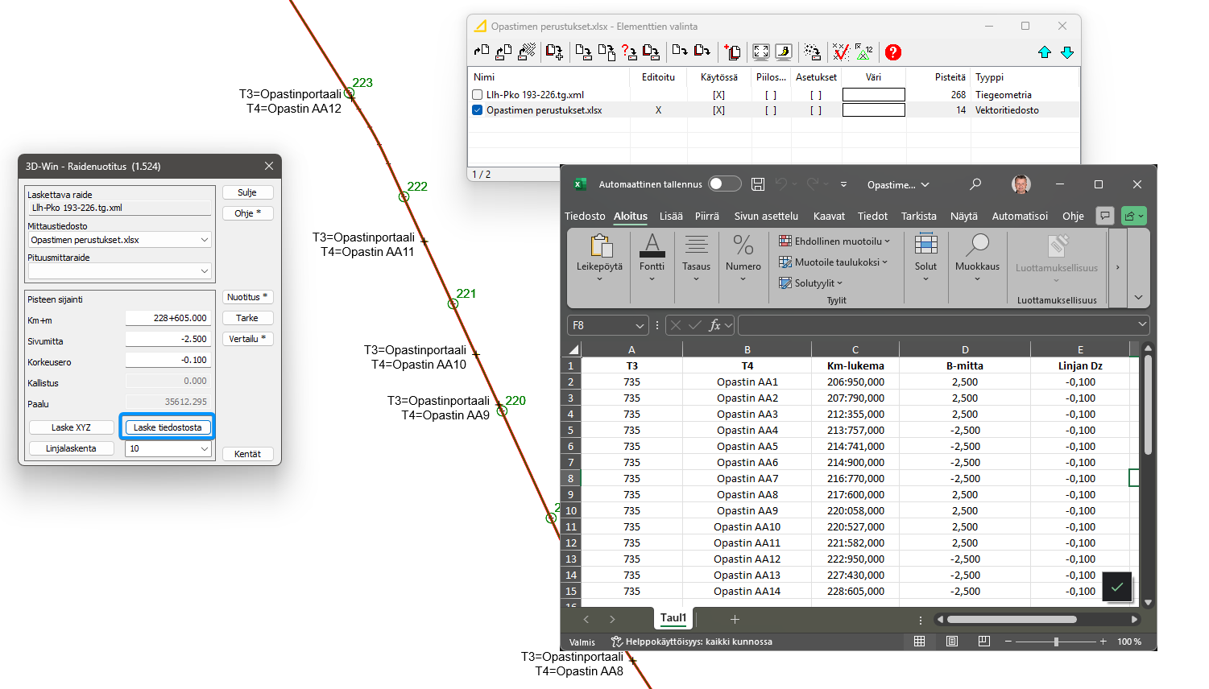
Task: Click the color swatch for Opastimen perustukset.xlsx
Action: pos(873,110)
